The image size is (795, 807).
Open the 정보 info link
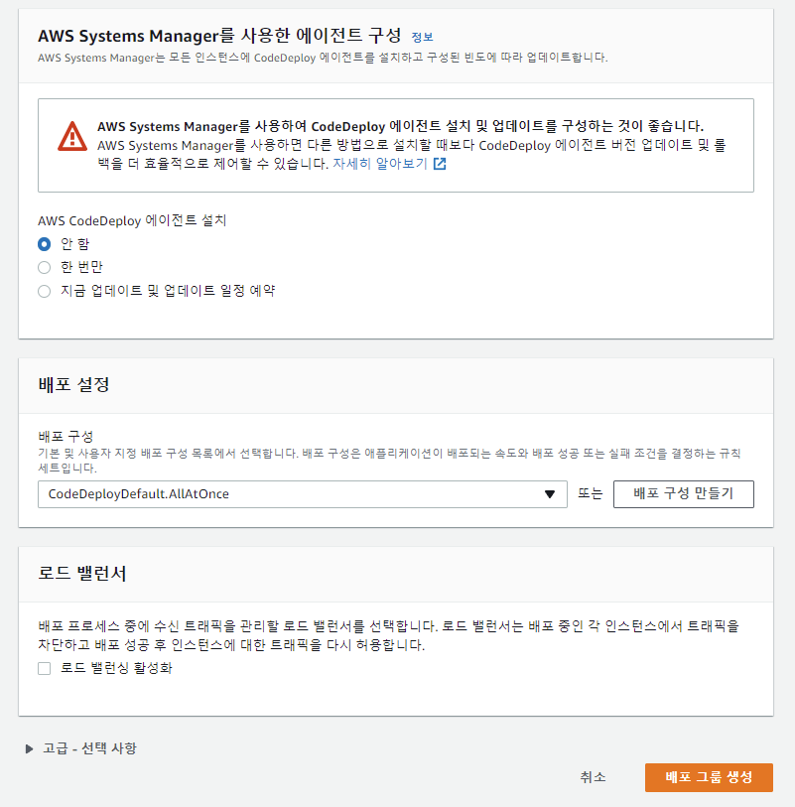pyautogui.click(x=422, y=37)
